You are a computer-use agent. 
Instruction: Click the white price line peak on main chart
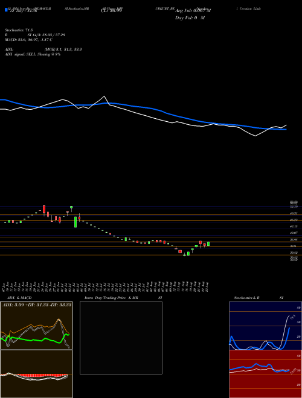[104, 96]
